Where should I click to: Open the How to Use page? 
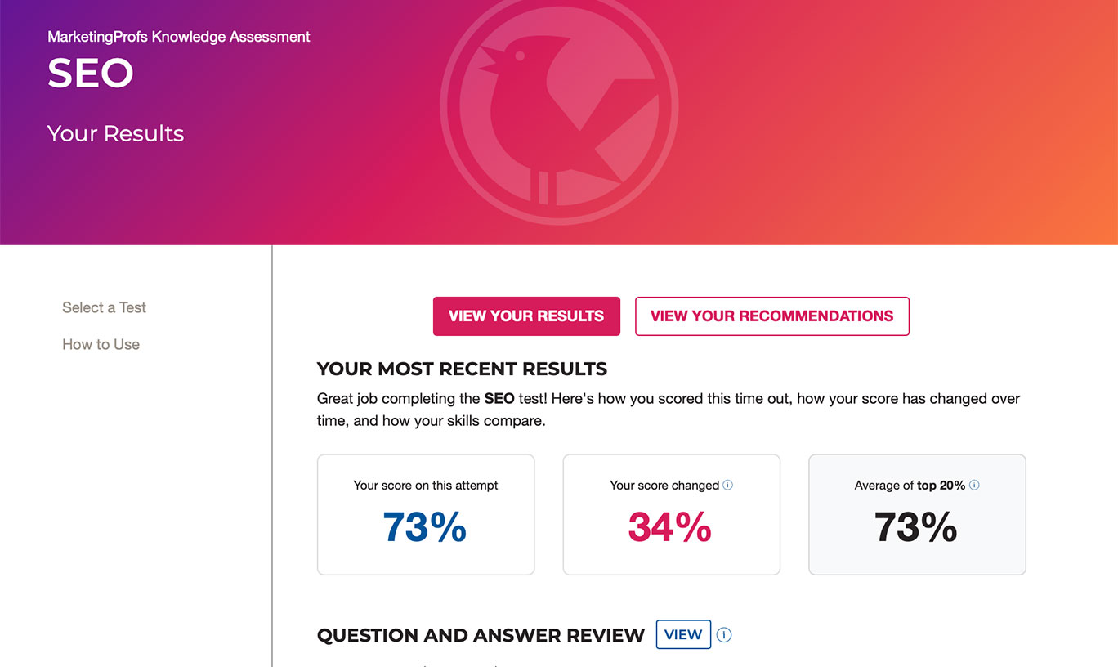pos(101,344)
